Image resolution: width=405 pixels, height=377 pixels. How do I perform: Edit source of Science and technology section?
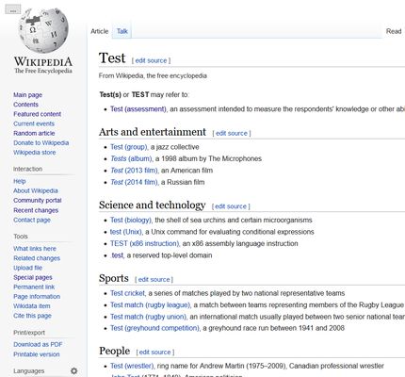(231, 206)
